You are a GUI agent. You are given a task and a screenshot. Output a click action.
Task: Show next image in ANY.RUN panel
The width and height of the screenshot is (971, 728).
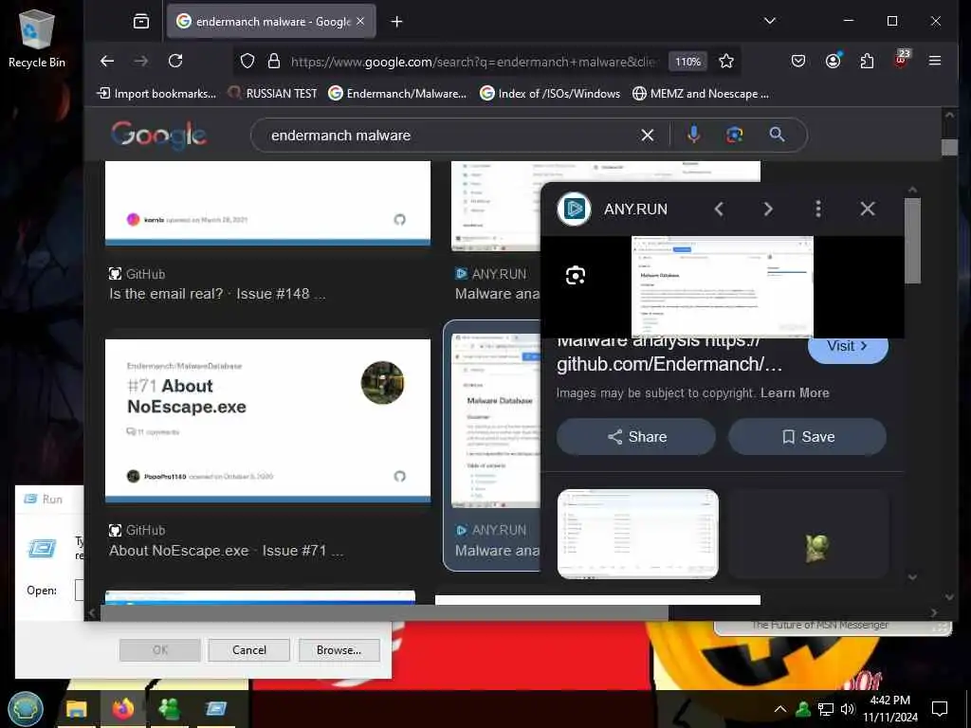(768, 209)
